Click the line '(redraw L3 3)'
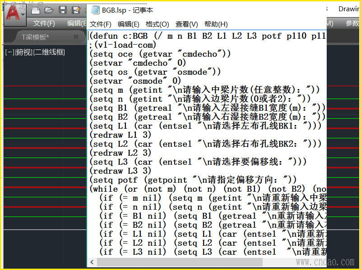The height and width of the screenshot is (270, 361). pos(120,171)
